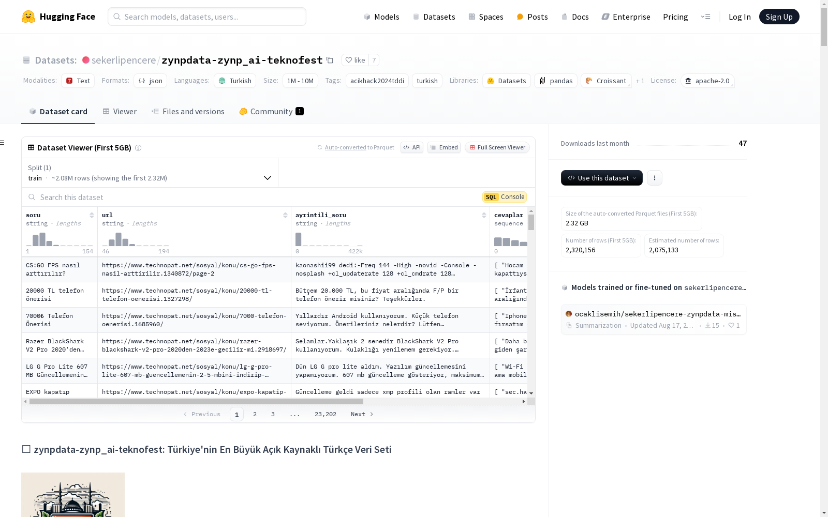This screenshot has width=828, height=517.
Task: Switch to the Viewer tab
Action: tap(120, 112)
